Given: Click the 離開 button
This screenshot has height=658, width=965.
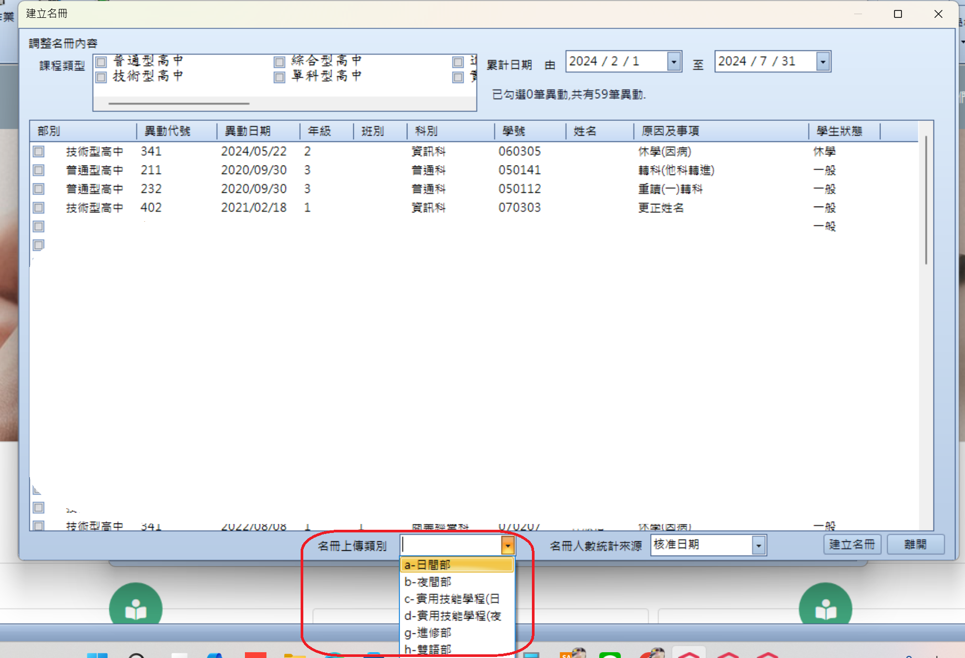Looking at the screenshot, I should pyautogui.click(x=916, y=544).
